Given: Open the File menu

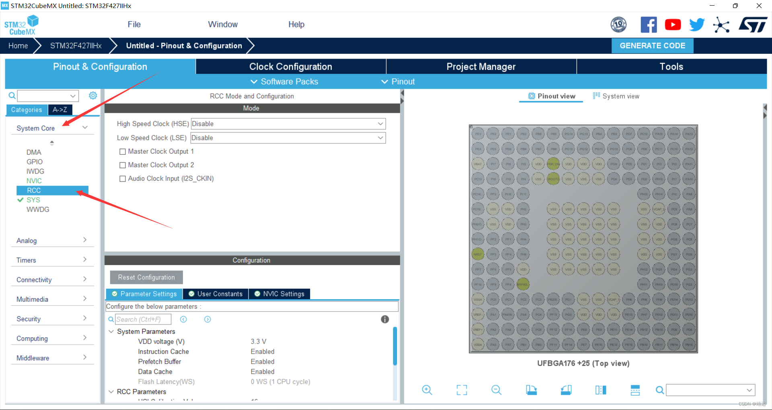Looking at the screenshot, I should 134,24.
